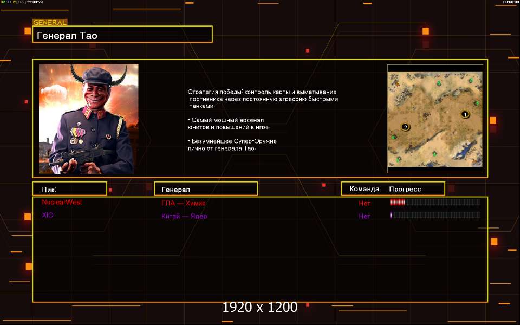
Task: Click red 'Нет' team value for NuclearWest
Action: [x=364, y=203]
